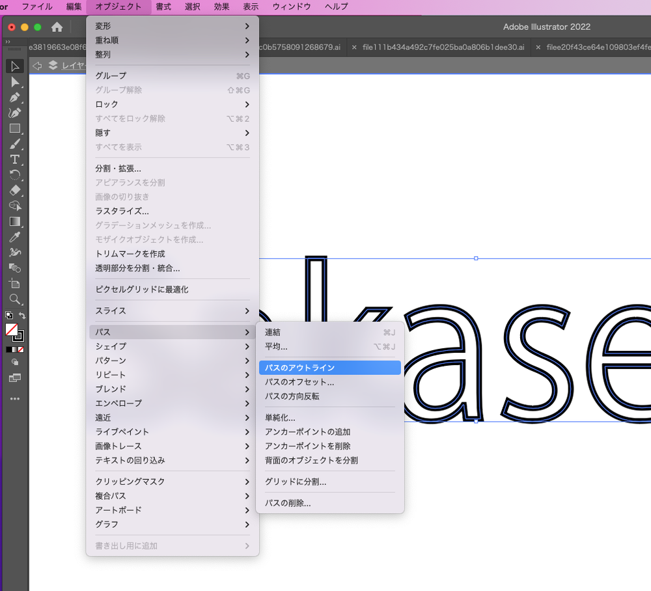The image size is (651, 591).
Task: Pick the Rectangle tool
Action: (15, 128)
